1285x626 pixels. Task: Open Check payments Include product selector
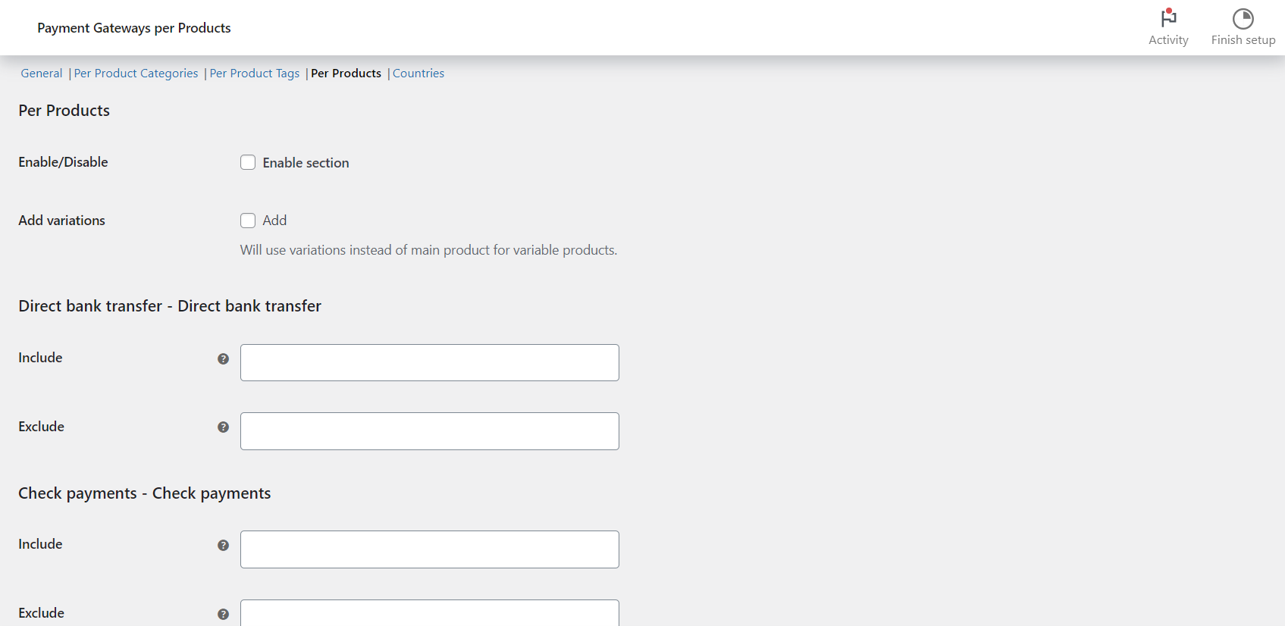(x=429, y=549)
